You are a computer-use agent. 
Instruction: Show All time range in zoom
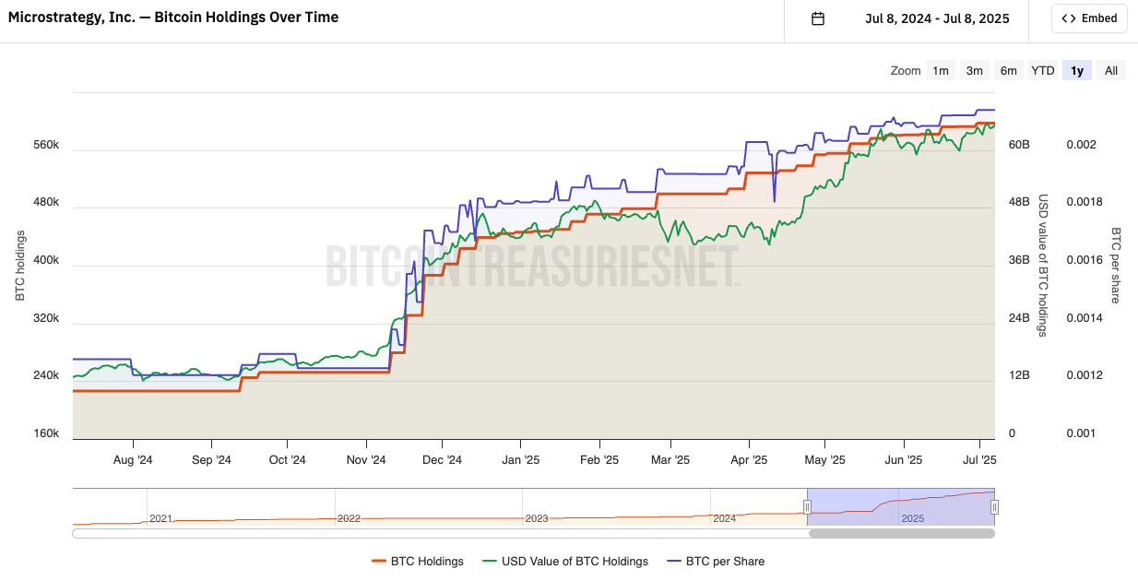pos(1111,71)
